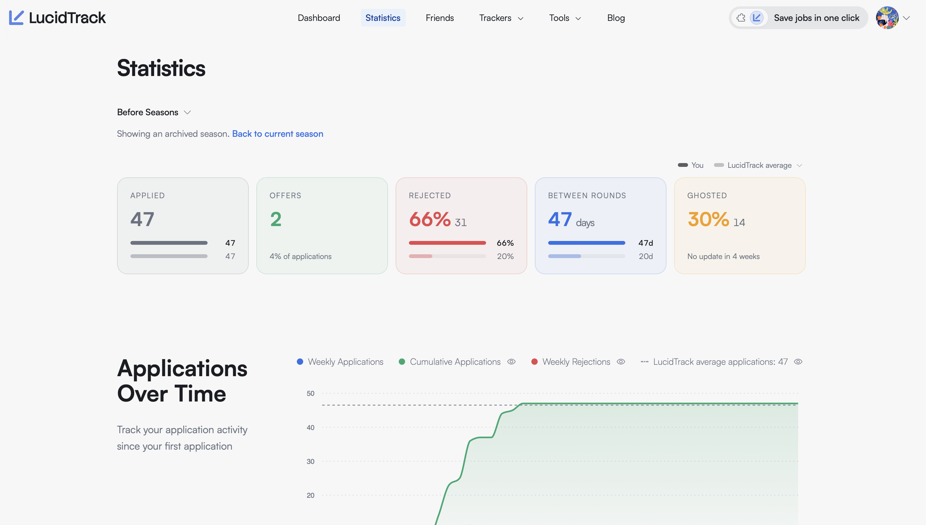Viewport: 926px width, 525px height.
Task: Click the Statistics page heading
Action: [x=161, y=68]
